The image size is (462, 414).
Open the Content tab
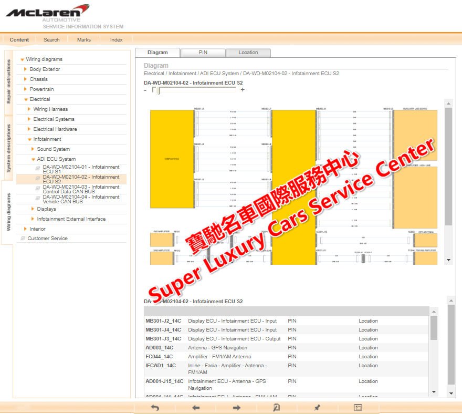[19, 40]
